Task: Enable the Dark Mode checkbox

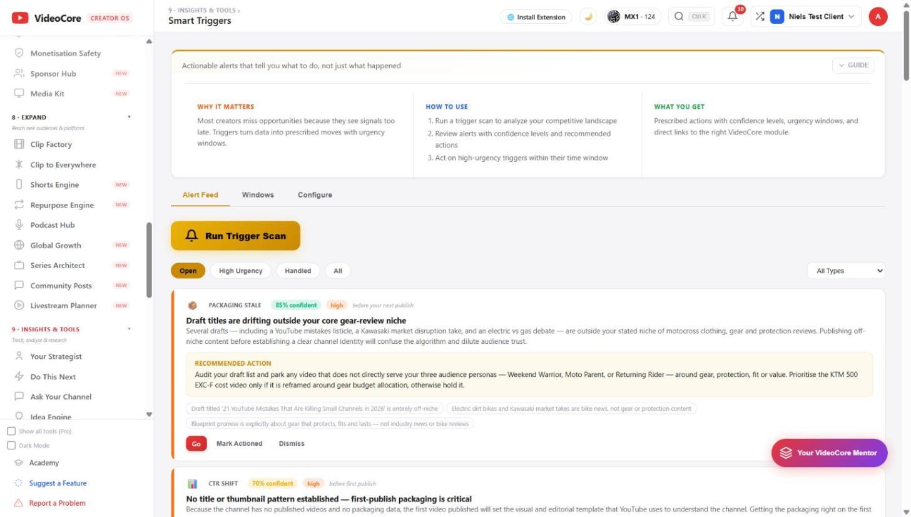Action: point(11,445)
